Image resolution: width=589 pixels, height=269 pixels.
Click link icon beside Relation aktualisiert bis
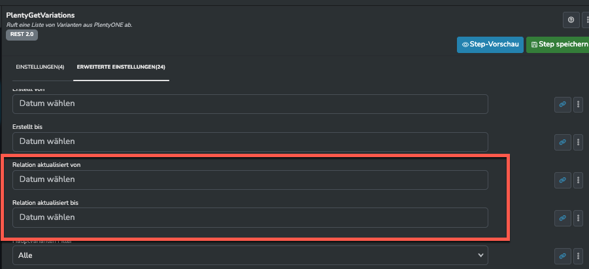(562, 218)
